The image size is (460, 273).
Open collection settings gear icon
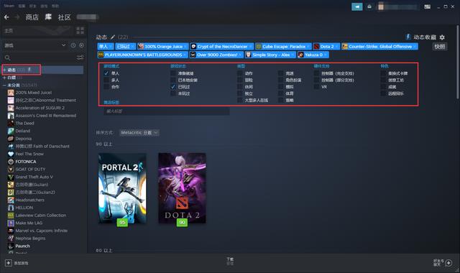[x=442, y=37]
